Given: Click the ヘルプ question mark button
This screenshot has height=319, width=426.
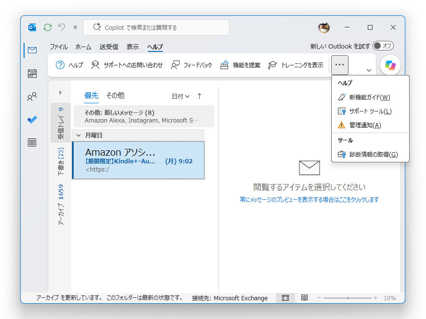Looking at the screenshot, I should pos(69,65).
